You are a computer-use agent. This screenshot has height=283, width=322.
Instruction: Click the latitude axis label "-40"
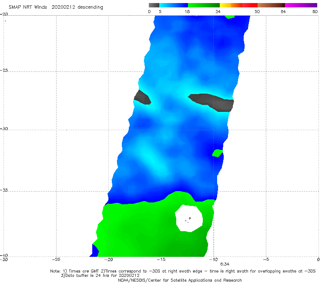[x=4, y=255]
